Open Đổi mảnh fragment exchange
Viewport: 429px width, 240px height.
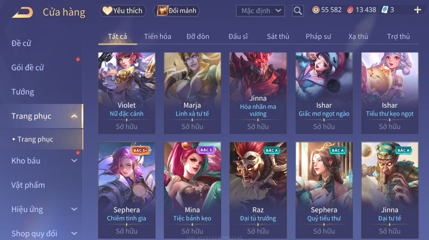(x=176, y=11)
